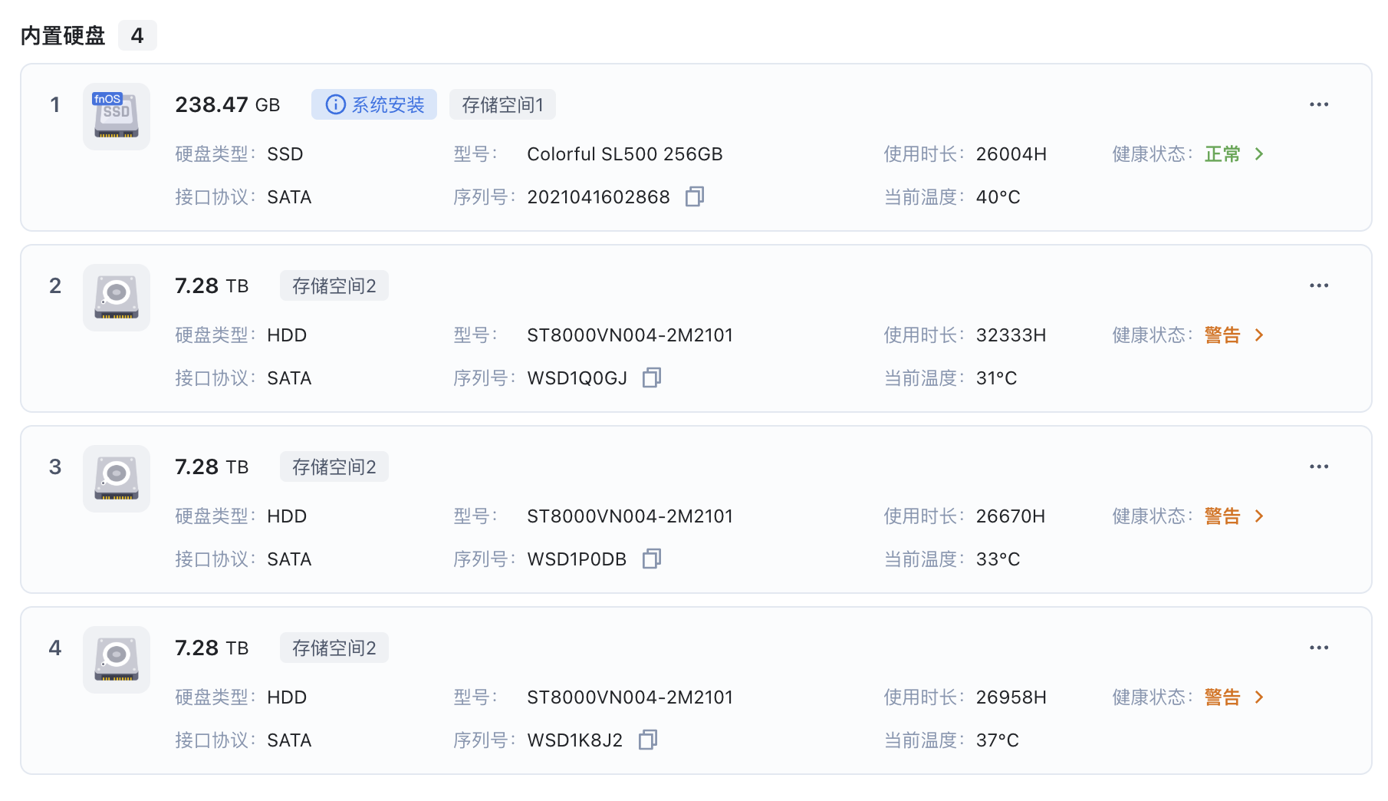Viewport: 1388px width, 801px height.
Task: Open the 正常 health status link
Action: 1222,154
